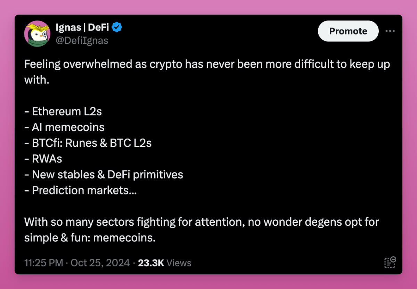The width and height of the screenshot is (417, 289).
Task: Click the blue verified badge
Action: [x=117, y=27]
